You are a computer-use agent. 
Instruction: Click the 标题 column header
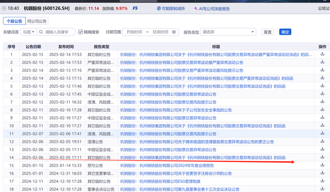(216, 47)
